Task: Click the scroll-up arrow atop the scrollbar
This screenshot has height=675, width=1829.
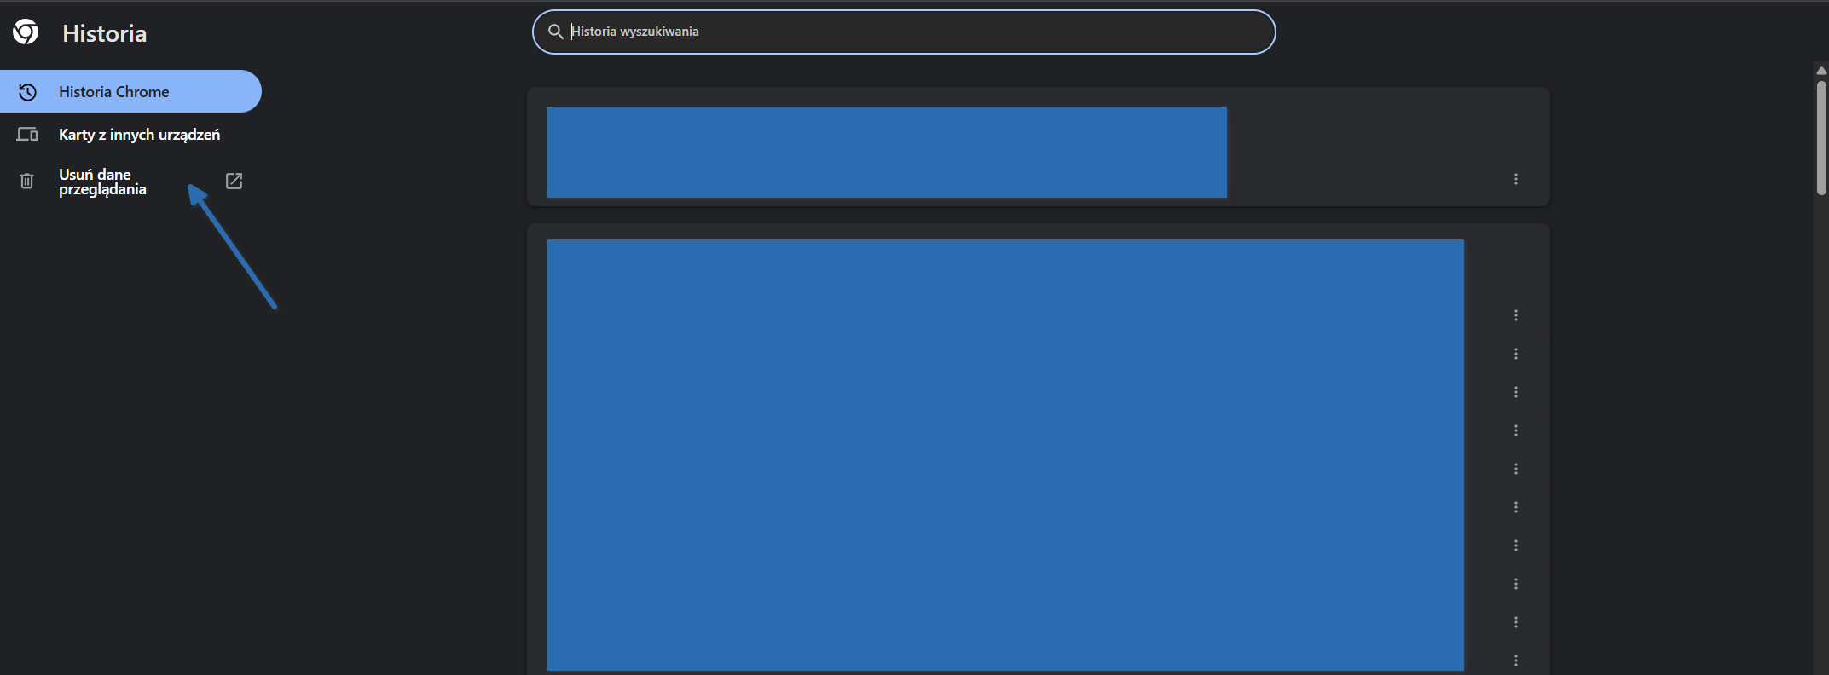Action: click(1820, 71)
